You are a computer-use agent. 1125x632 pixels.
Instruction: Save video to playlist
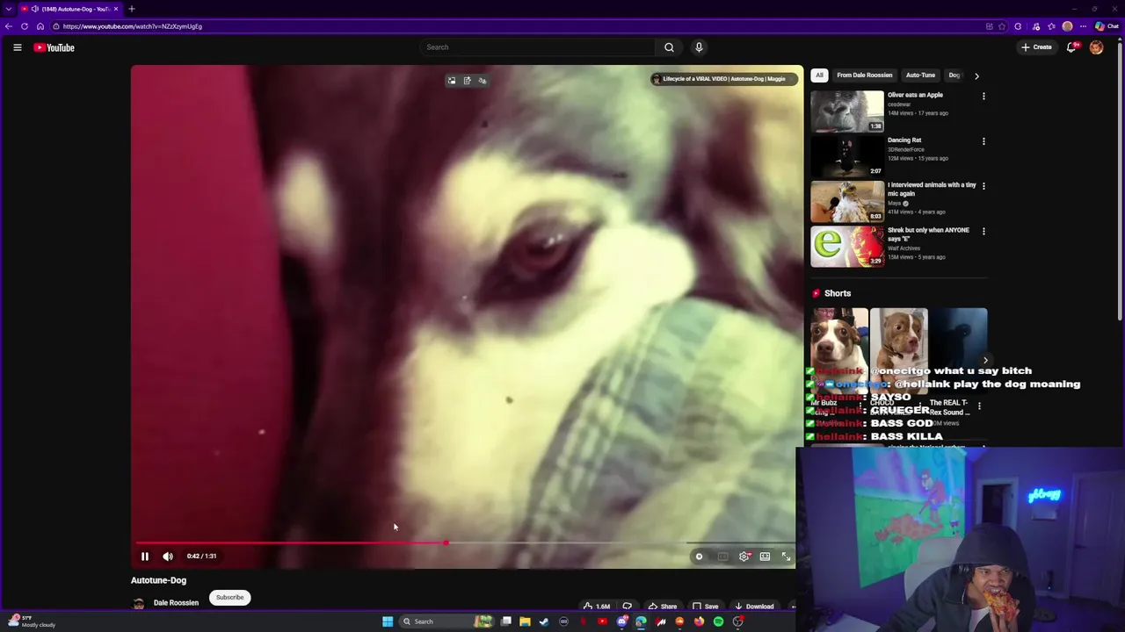tap(706, 606)
